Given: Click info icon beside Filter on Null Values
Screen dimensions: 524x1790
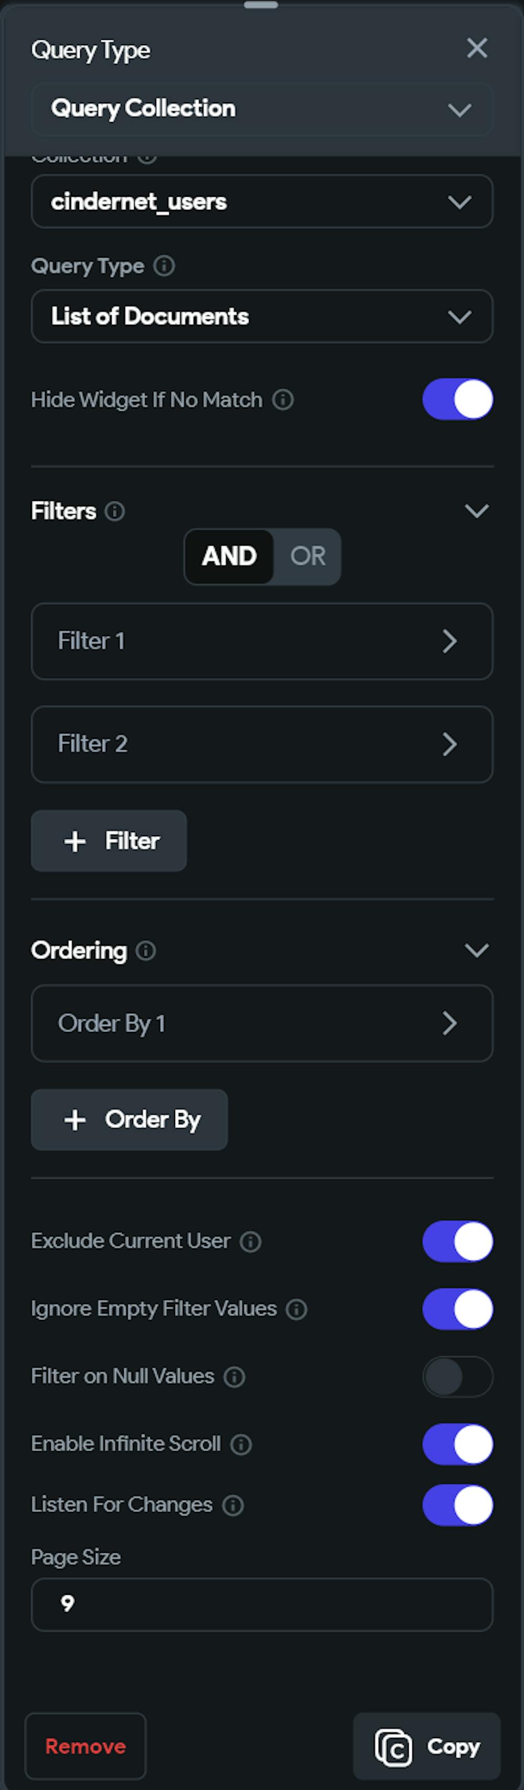Looking at the screenshot, I should (x=235, y=1377).
